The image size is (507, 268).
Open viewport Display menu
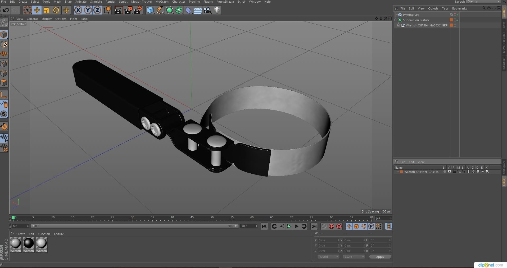47,19
